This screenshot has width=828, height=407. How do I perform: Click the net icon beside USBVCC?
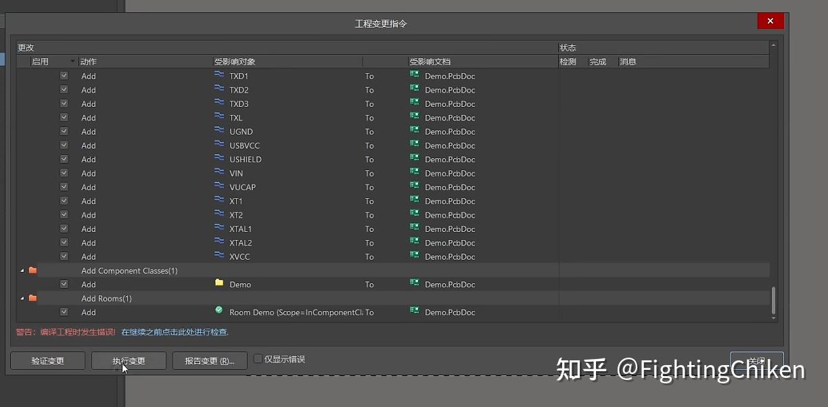point(219,144)
